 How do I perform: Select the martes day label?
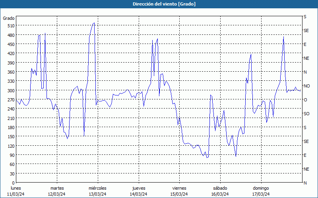click(x=57, y=188)
